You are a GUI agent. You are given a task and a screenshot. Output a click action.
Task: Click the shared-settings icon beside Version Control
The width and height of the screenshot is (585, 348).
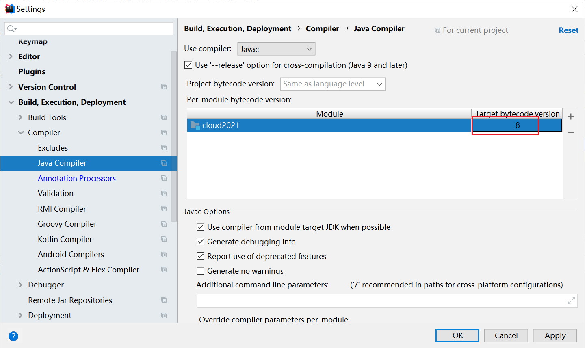[164, 86]
